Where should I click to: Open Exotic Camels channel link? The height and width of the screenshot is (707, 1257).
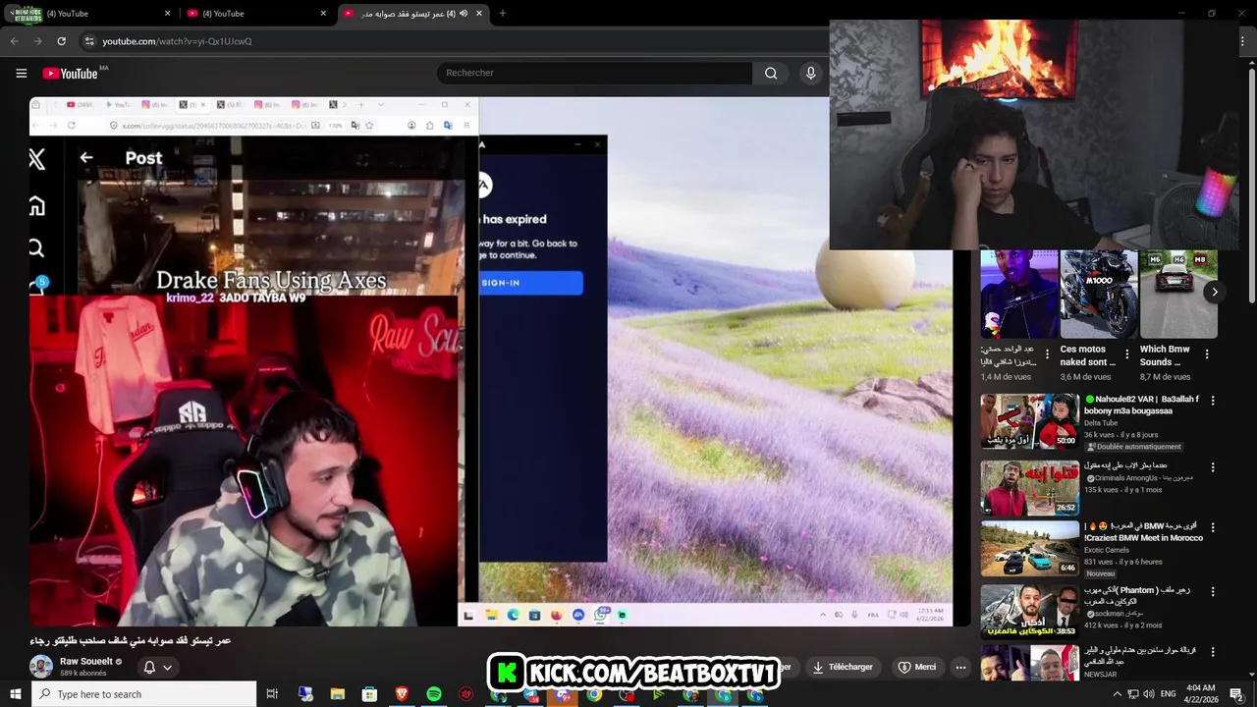point(1107,550)
